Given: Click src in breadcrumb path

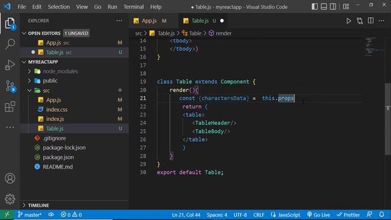Looking at the screenshot, I should [139, 34].
